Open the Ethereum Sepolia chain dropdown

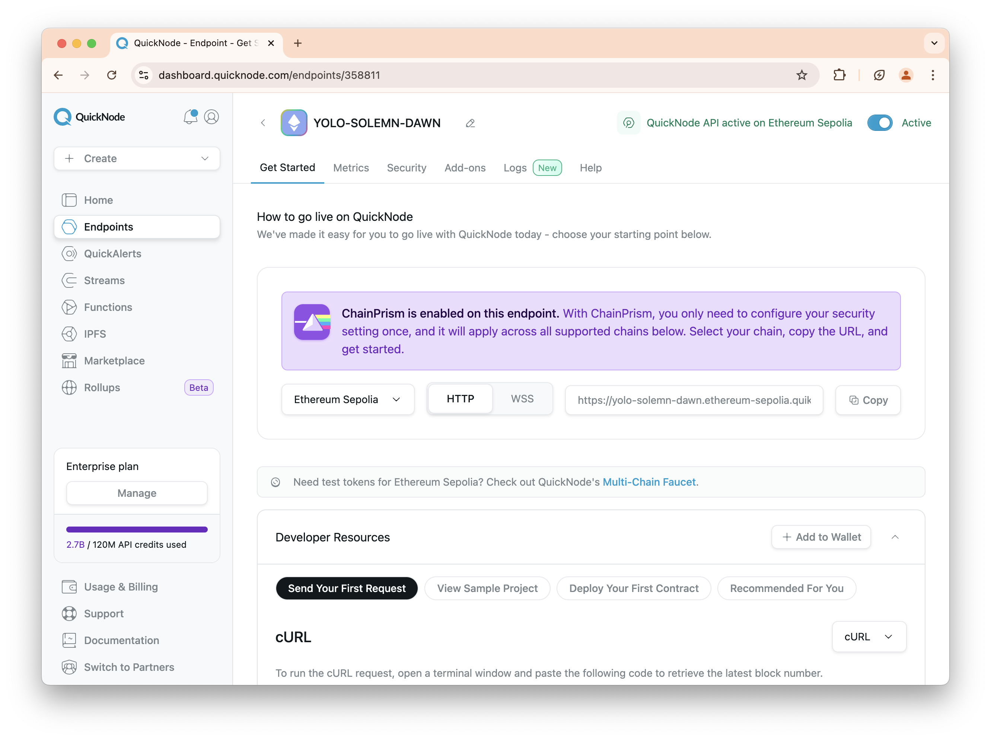[x=347, y=399]
